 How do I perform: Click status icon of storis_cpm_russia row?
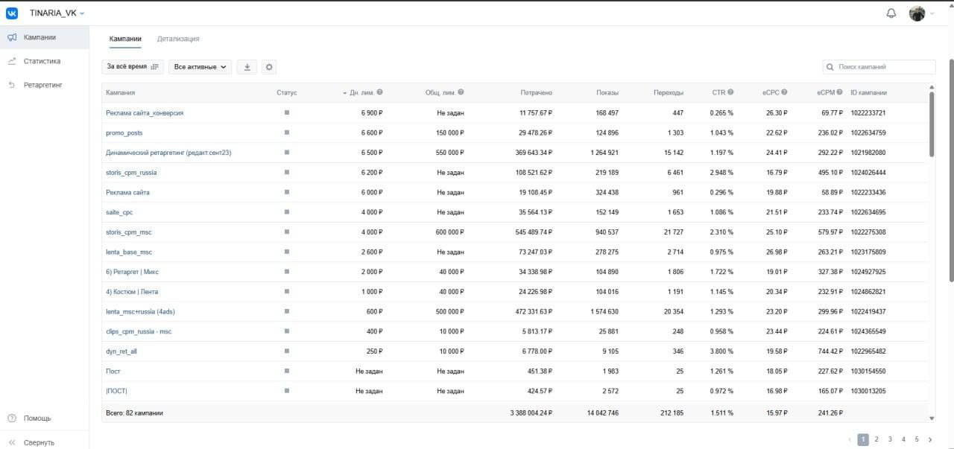pyautogui.click(x=287, y=172)
